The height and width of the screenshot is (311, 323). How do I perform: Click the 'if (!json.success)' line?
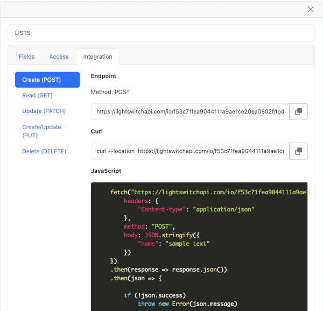[155, 295]
